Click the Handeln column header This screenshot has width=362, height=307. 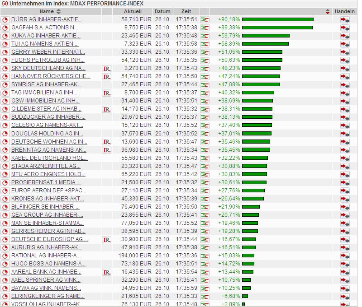click(x=345, y=11)
